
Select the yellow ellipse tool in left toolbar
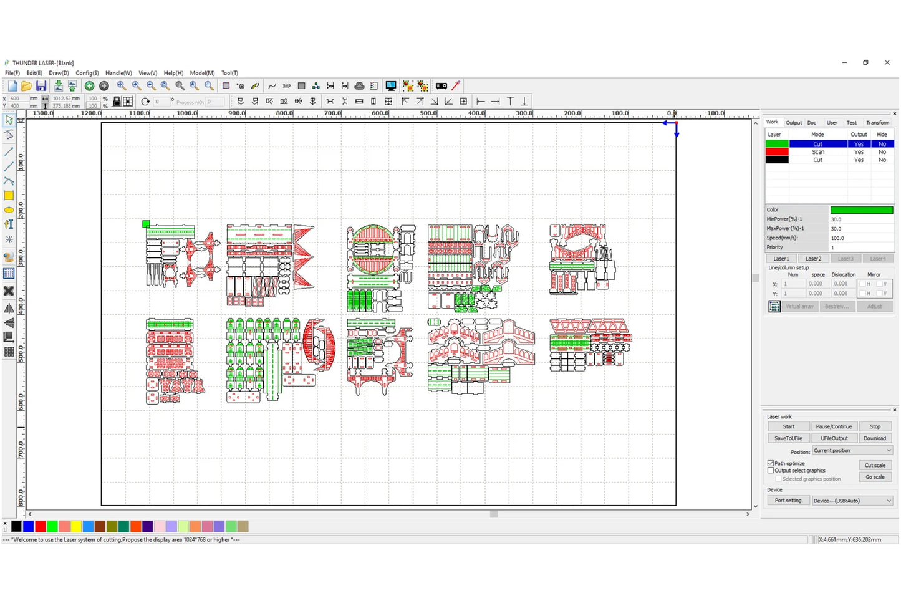point(9,210)
